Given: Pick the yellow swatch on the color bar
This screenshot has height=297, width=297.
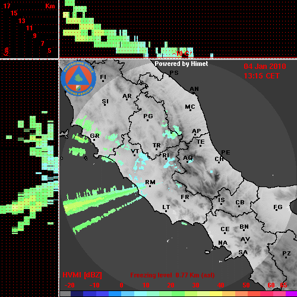Looking at the screenshot, I should [216, 294].
